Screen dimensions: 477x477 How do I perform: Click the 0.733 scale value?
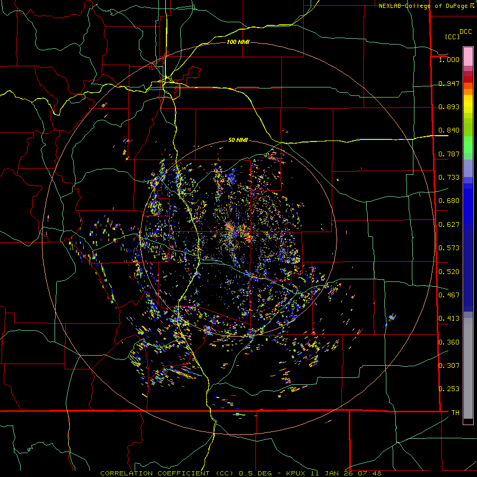point(449,178)
